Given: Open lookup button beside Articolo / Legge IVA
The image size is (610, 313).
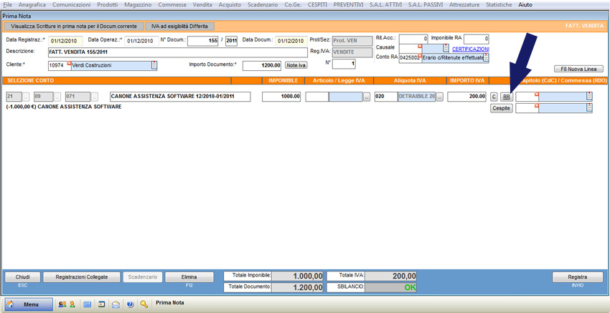Looking at the screenshot, I should pyautogui.click(x=367, y=97).
